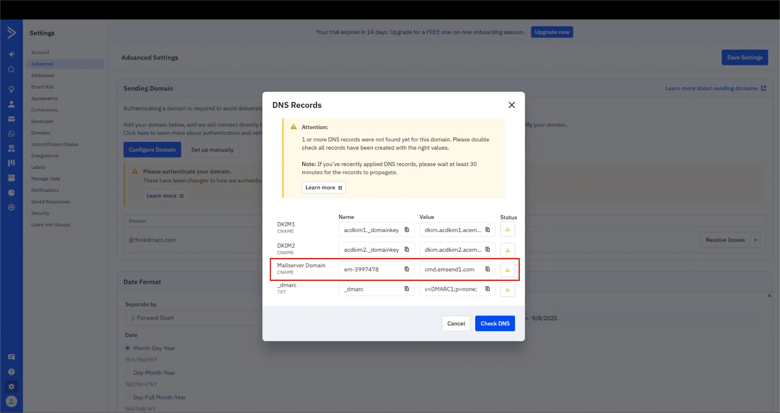Screen dimensions: 780x413
Task: Copy the DKIM2 value dkim.acdkim2 record
Action: (487, 249)
